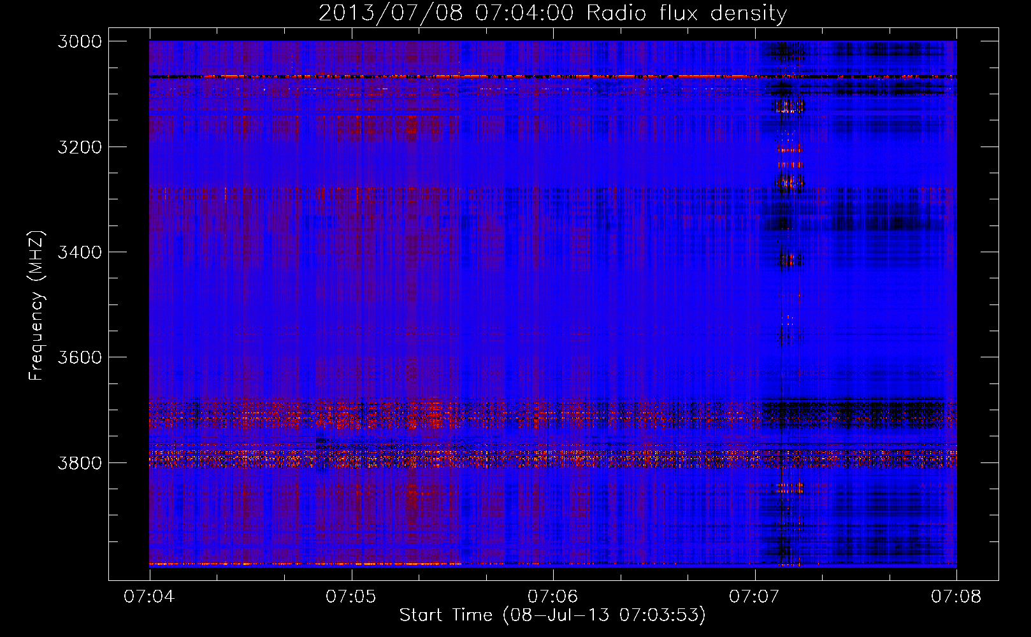The width and height of the screenshot is (1031, 637).
Task: Click the red-orange noise band just below 3800 MHz
Action: click(x=552, y=458)
